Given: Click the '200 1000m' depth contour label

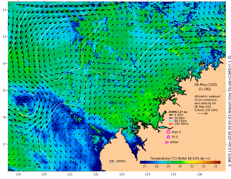Looking at the screenshot, I should 117,161.
